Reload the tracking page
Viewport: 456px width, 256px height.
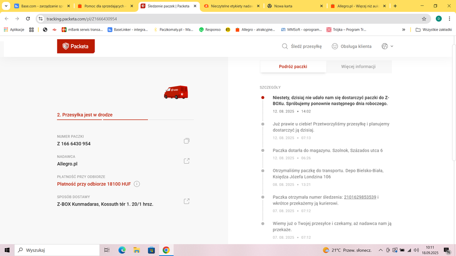click(28, 19)
